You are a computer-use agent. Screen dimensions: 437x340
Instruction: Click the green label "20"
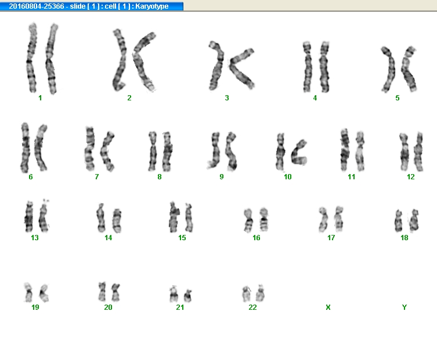[108, 308]
